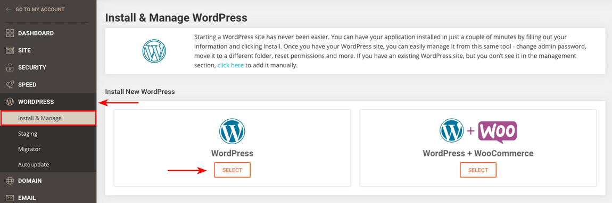Click the Site icon in sidebar
The image size is (612, 203).
tap(10, 50)
